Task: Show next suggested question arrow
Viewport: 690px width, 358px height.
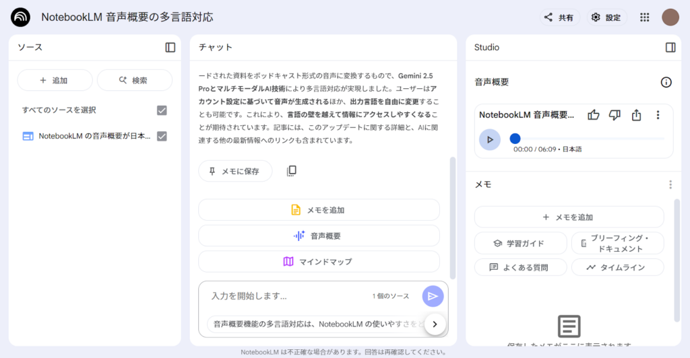Action: point(435,324)
